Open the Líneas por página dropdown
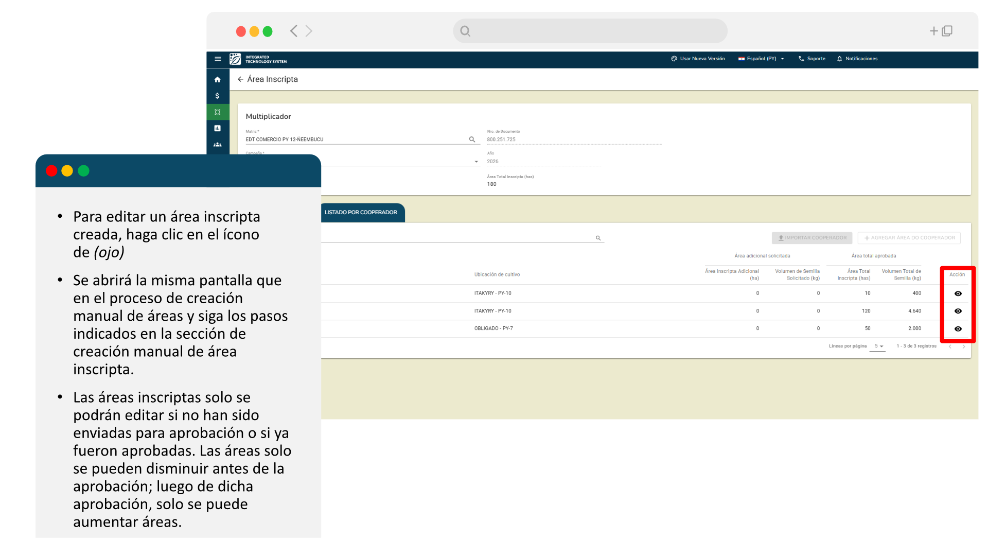This screenshot has height=556, width=988. 877,346
